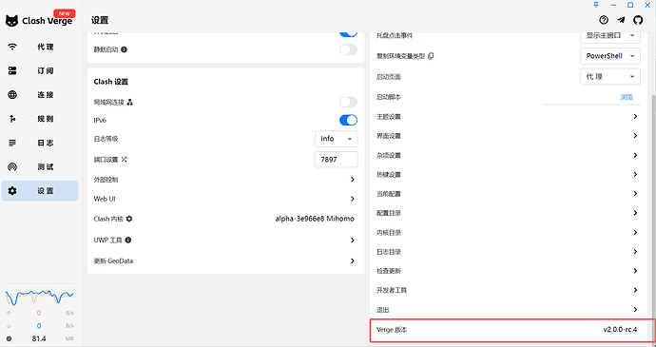Open the help manual question-mark icon
This screenshot has width=656, height=347.
point(604,20)
